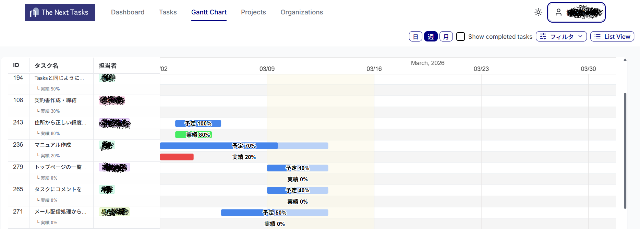Click ID 236 cell
The image size is (640, 229).
18,145
